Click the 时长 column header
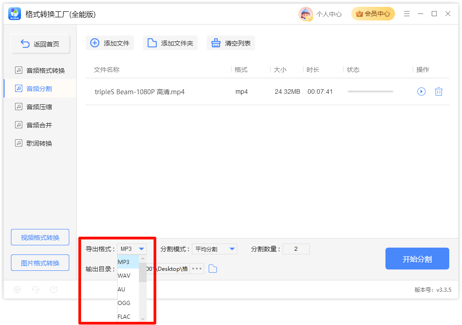 pos(313,70)
